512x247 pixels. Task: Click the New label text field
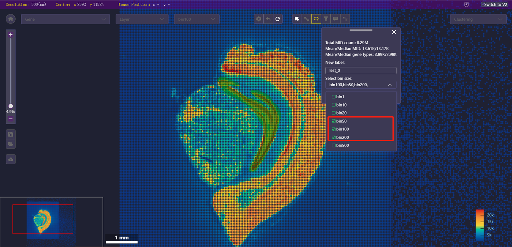360,71
